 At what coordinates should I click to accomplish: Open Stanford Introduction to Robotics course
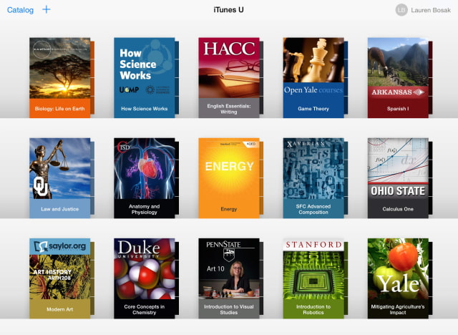(313, 278)
